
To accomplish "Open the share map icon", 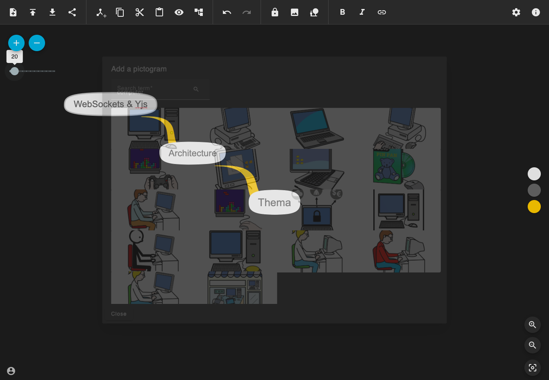I will coord(72,12).
